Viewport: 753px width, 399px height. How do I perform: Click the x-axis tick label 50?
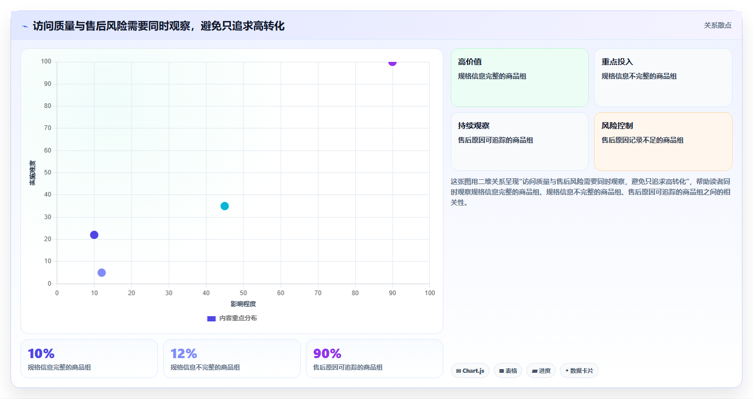243,293
